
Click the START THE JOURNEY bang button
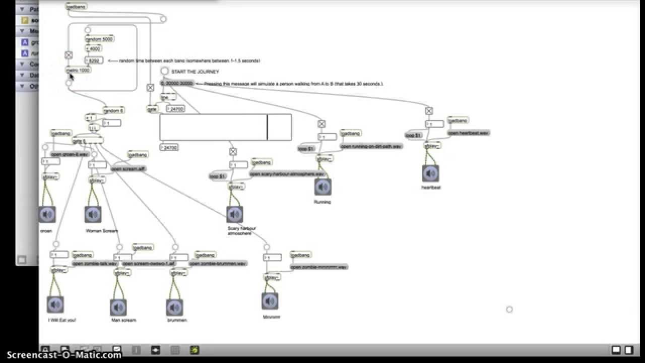(165, 71)
